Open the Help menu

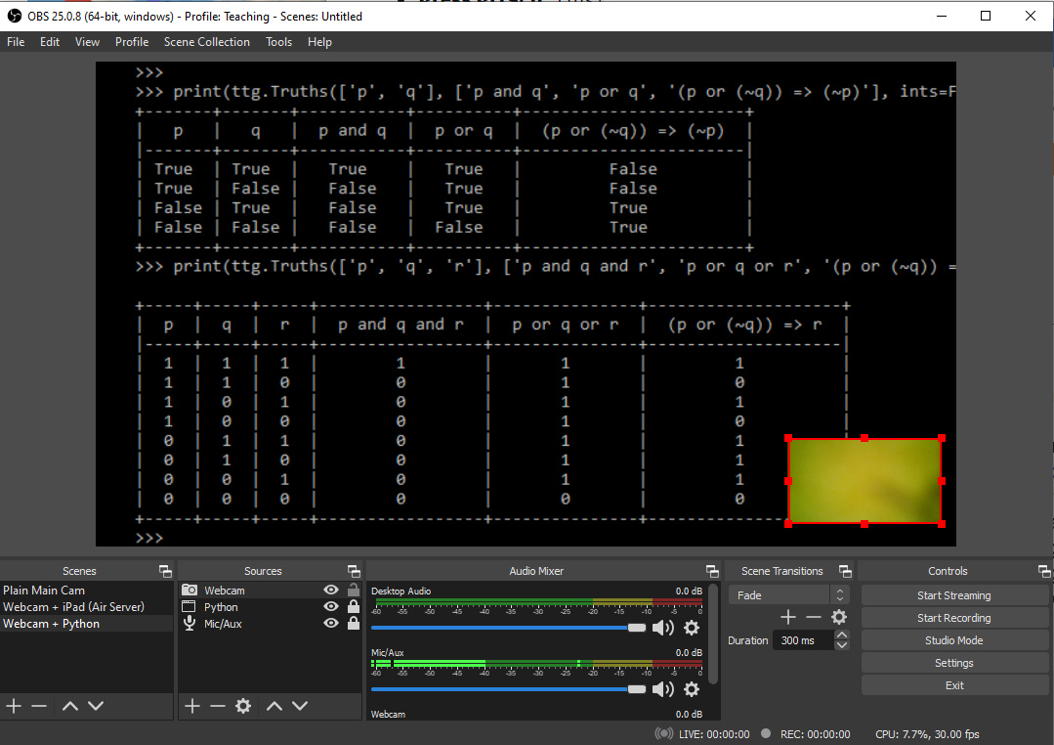(319, 42)
